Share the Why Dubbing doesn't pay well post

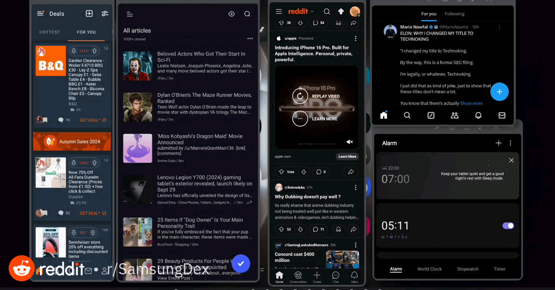354,229
